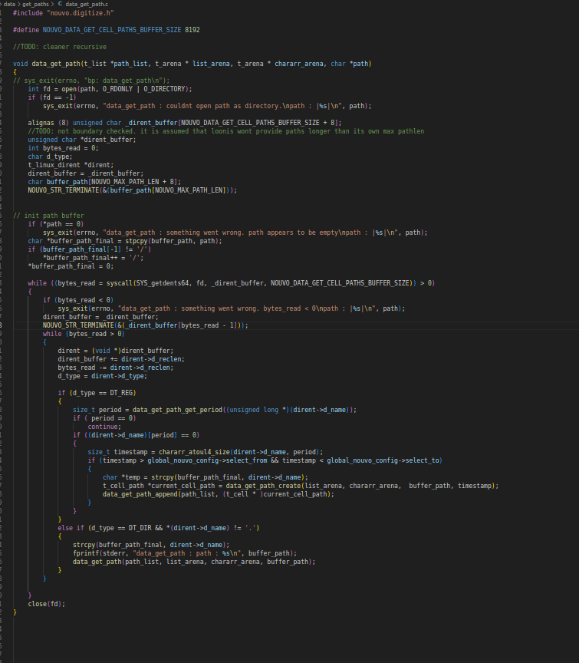The height and width of the screenshot is (663, 579).
Task: Click 'select_to' config member
Action: (x=423, y=460)
